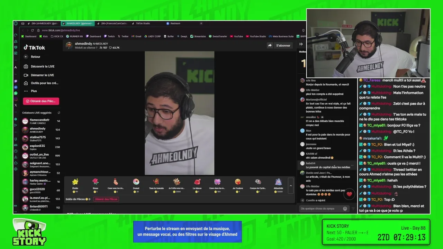Click the Obtenir des Pièces pink button
This screenshot has height=249, width=443.
pyautogui.click(x=41, y=101)
